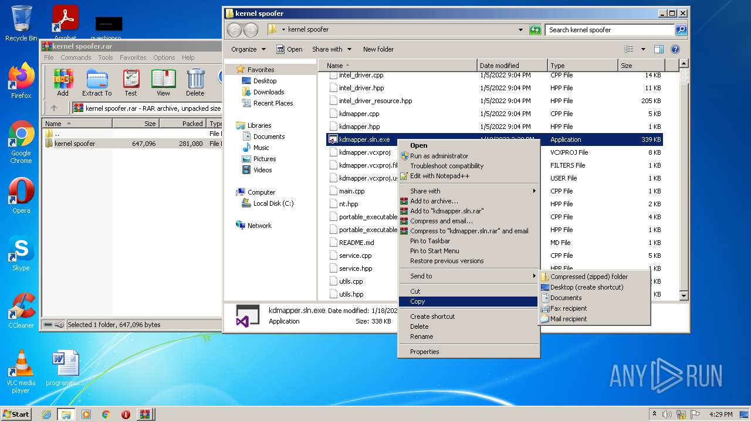Select Local Disk (C:) in navigation pane

pos(273,203)
